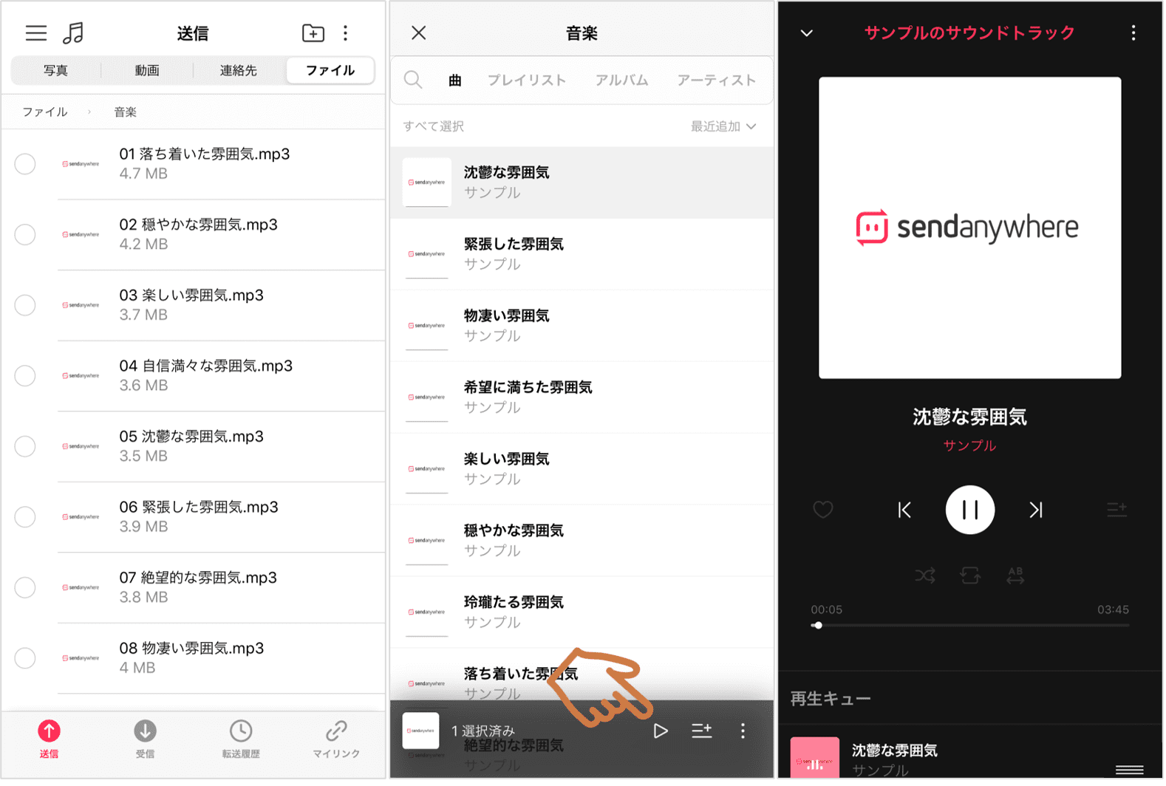Close the 音楽 screen with X
This screenshot has height=786, width=1166.
pyautogui.click(x=419, y=33)
